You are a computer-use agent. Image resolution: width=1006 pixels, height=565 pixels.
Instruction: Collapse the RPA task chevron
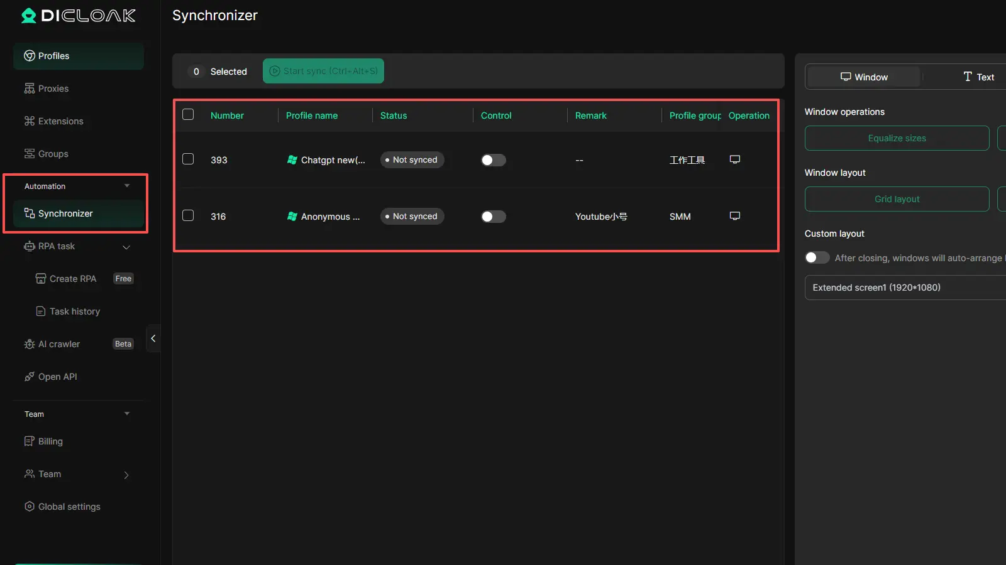point(126,247)
